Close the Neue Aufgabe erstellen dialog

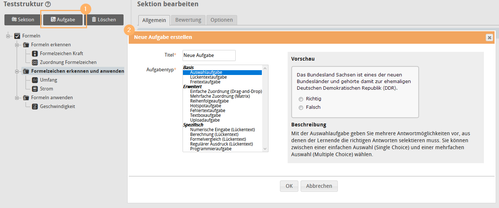(489, 37)
